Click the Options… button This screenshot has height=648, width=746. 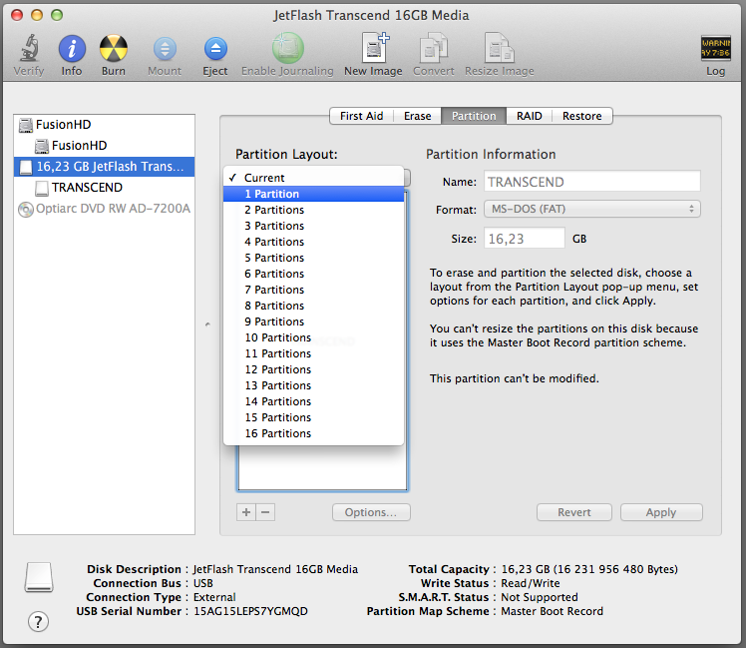point(371,512)
